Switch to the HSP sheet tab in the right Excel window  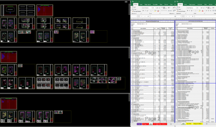coord(183,124)
